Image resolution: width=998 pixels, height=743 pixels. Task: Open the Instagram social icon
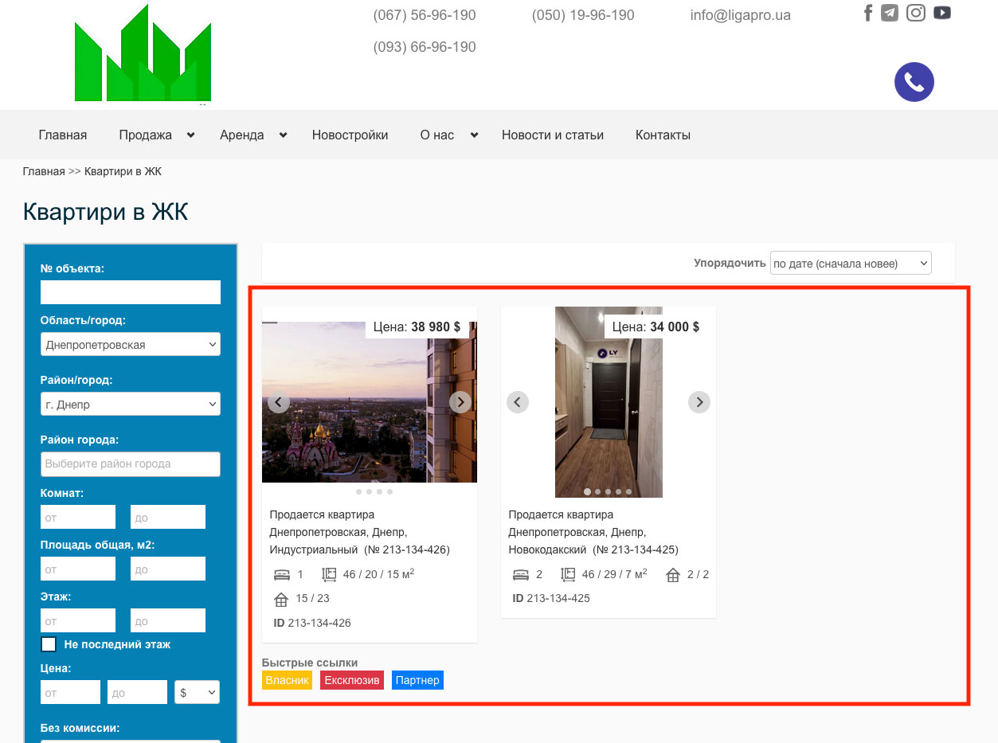click(x=916, y=13)
